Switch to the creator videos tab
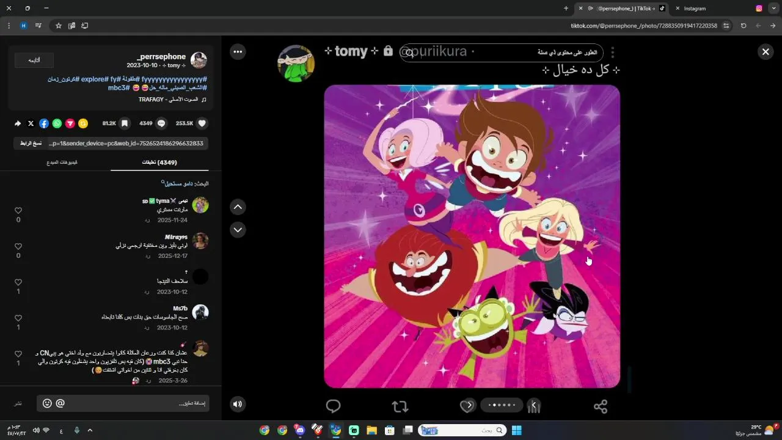Viewport: 782px width, 440px height. [x=62, y=163]
